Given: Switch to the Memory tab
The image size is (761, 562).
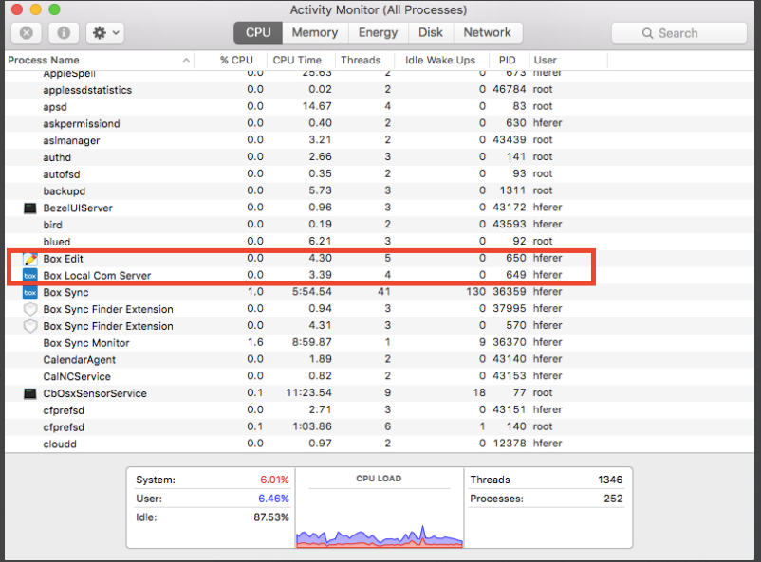Looking at the screenshot, I should [x=315, y=33].
